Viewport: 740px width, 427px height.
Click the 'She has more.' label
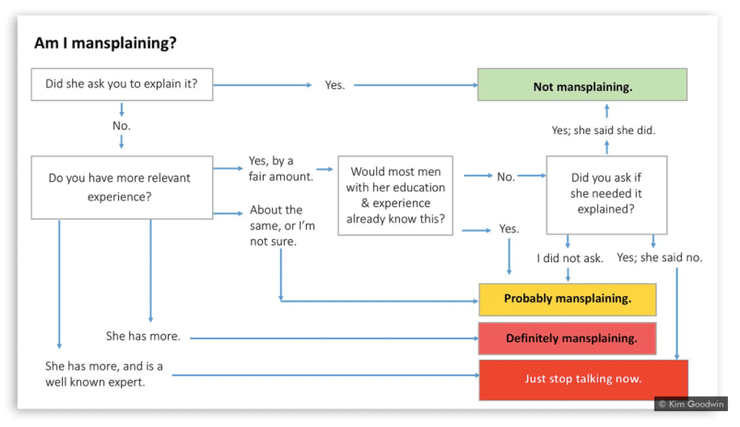[x=142, y=335]
